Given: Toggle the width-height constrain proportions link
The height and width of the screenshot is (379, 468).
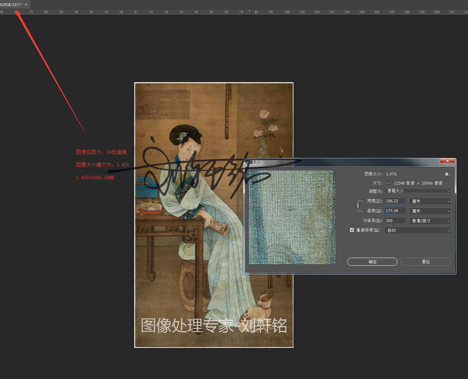Looking at the screenshot, I should point(358,206).
